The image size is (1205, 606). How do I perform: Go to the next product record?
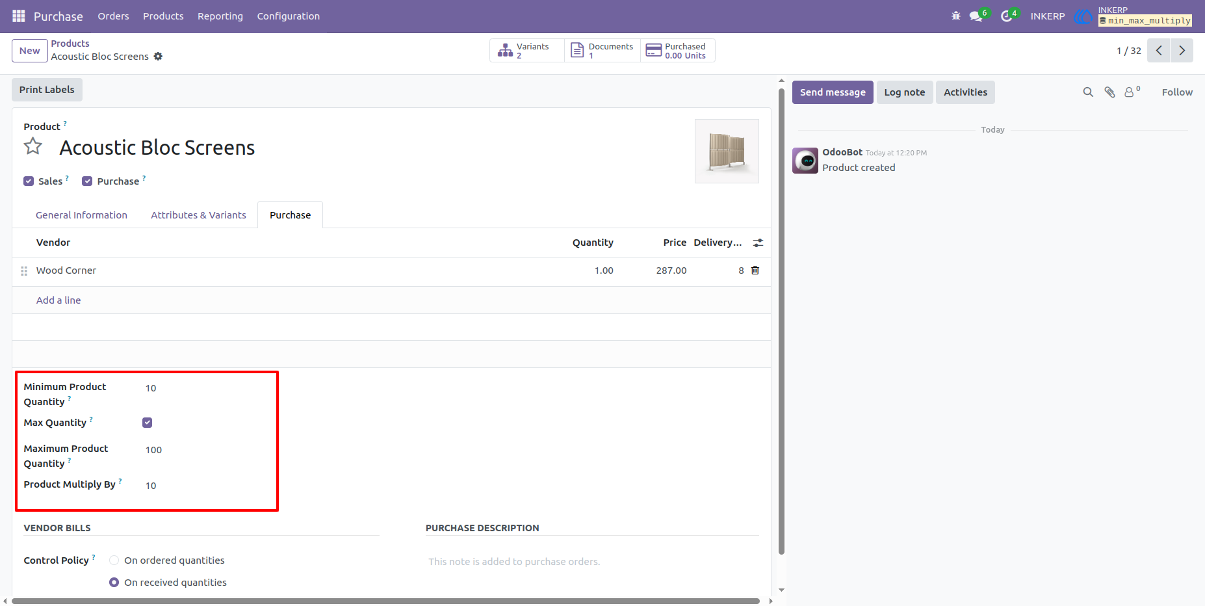pos(1182,51)
